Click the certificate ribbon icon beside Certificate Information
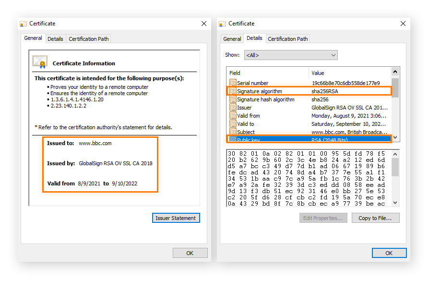The height and width of the screenshot is (281, 429). coord(40,61)
